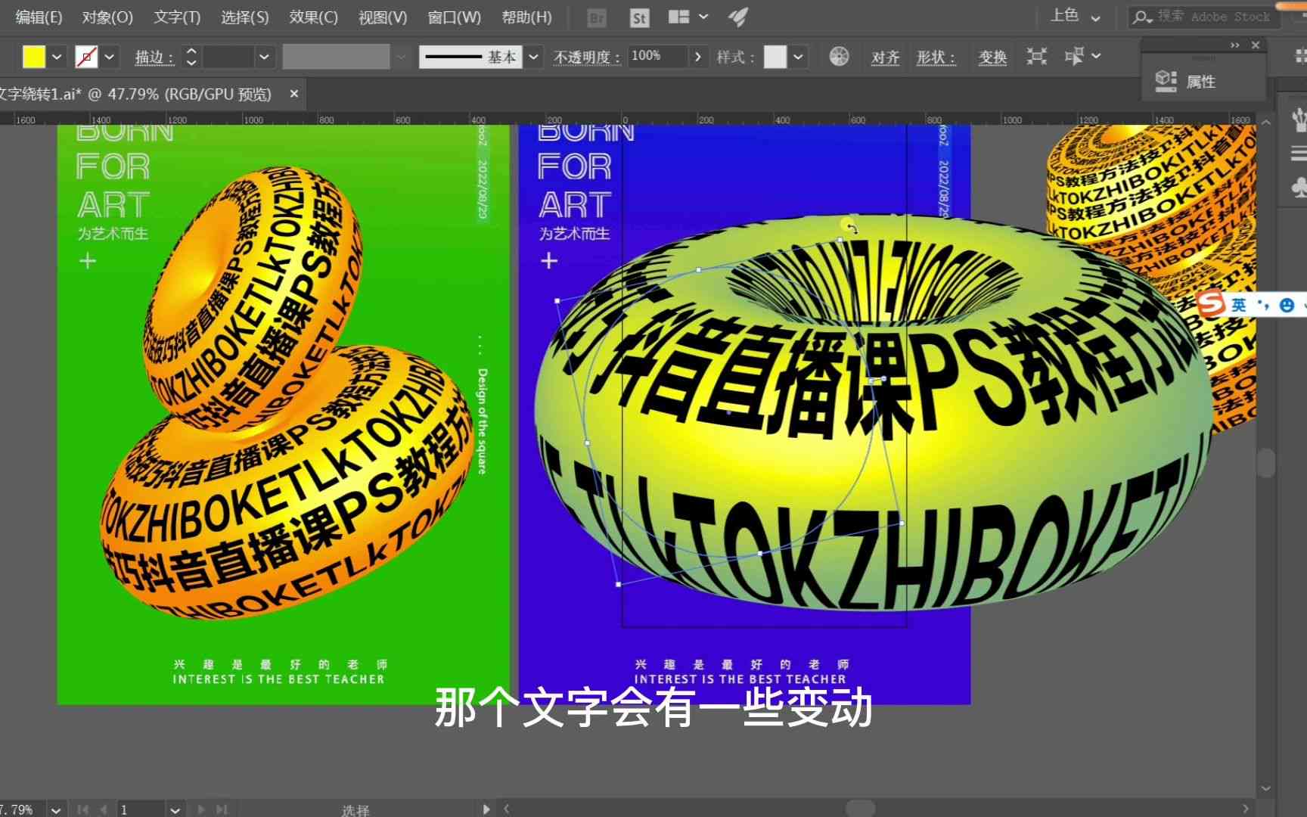Click the Sogou input method S icon
The width and height of the screenshot is (1307, 817).
[x=1210, y=303]
